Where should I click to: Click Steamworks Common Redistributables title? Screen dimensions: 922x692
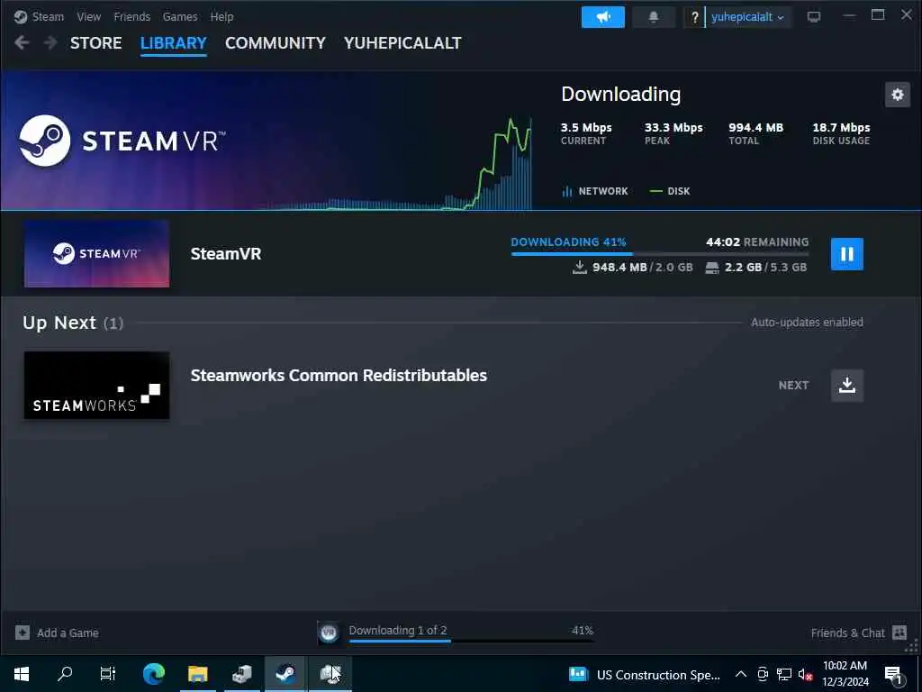click(x=339, y=376)
